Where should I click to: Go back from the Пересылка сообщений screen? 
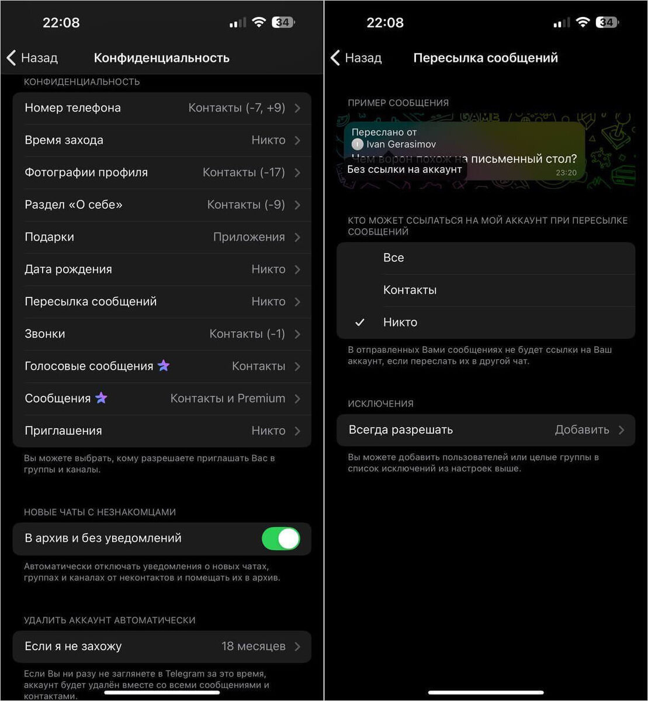click(356, 58)
